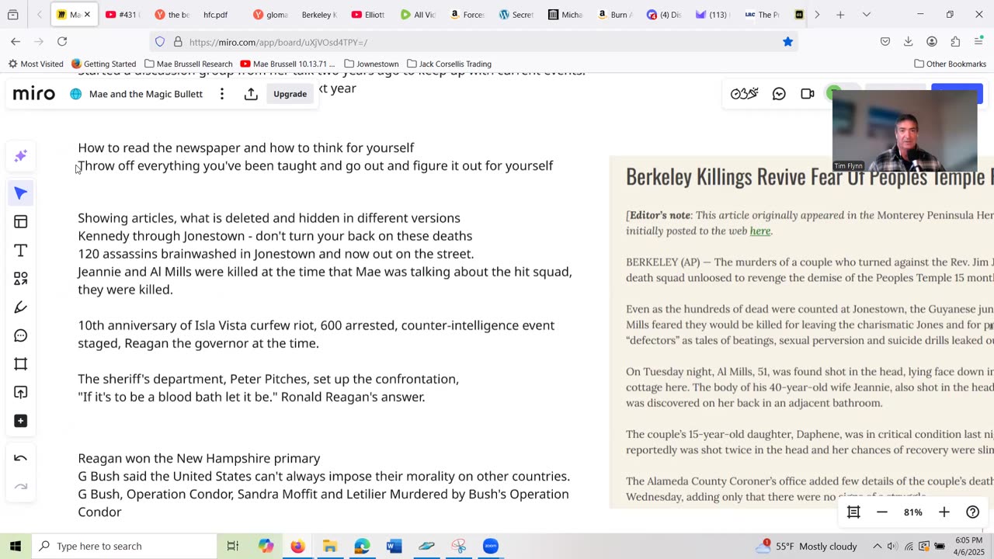
Task: Click Tim Flynn's webcam video thumbnail
Action: 905,130
